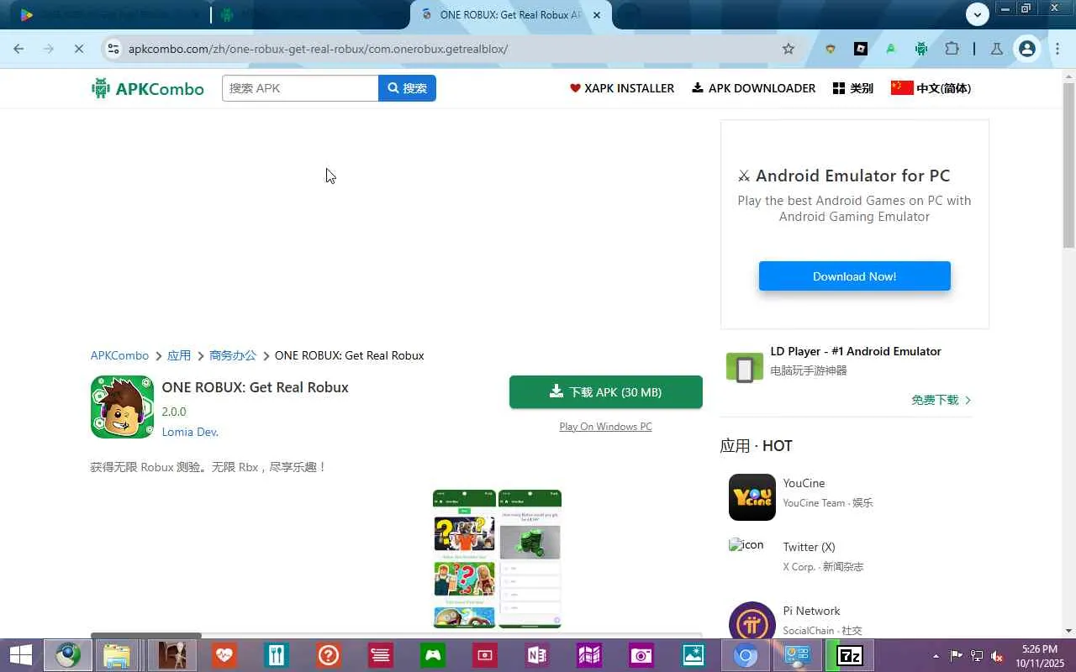
Task: Click the YouCine app icon
Action: coord(752,497)
